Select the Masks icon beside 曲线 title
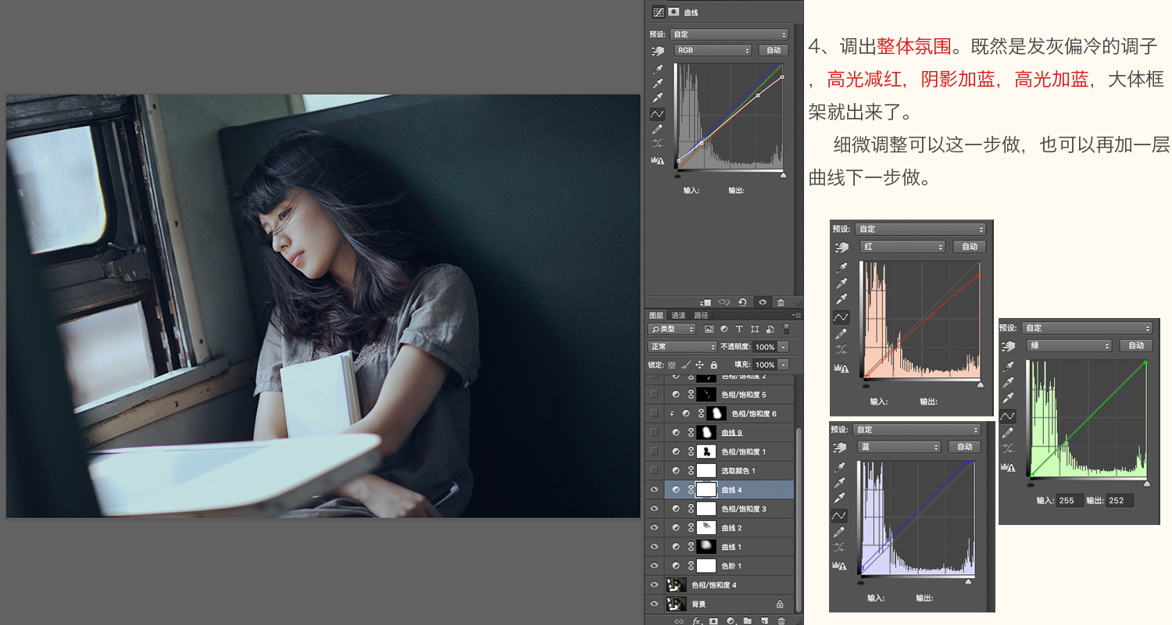 [x=673, y=12]
